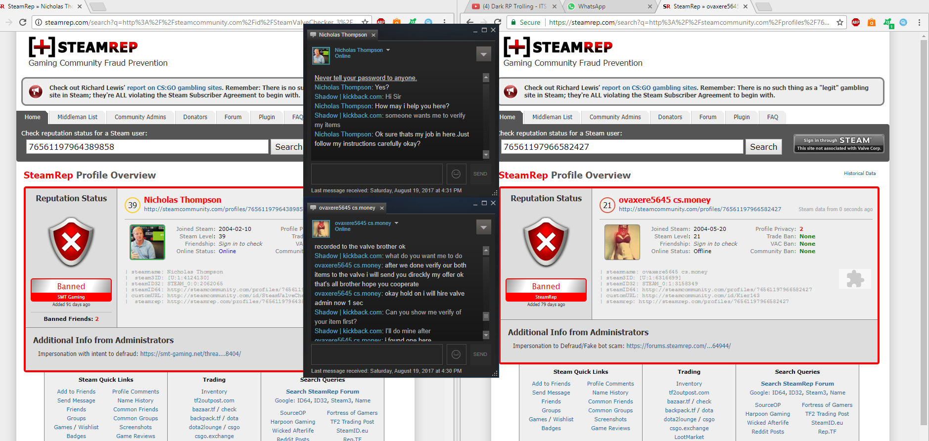Open Middleman List tab in right window
Image resolution: width=929 pixels, height=441 pixels.
552,117
